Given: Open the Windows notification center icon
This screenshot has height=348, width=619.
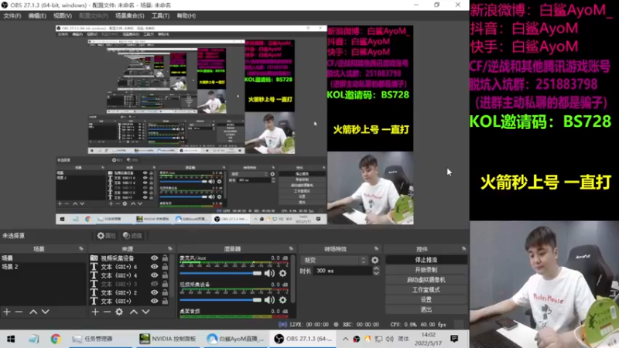Looking at the screenshot, I should tap(454, 339).
